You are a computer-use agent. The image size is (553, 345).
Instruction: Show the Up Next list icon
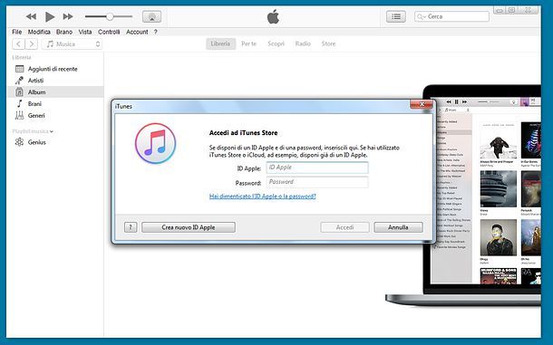[x=395, y=16]
